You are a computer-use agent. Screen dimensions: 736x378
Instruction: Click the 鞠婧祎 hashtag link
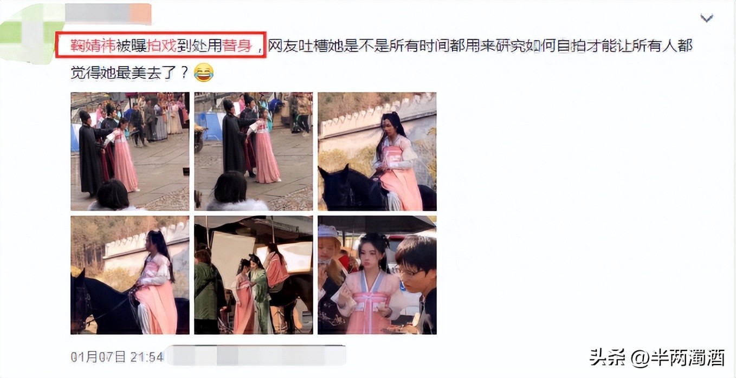click(93, 46)
